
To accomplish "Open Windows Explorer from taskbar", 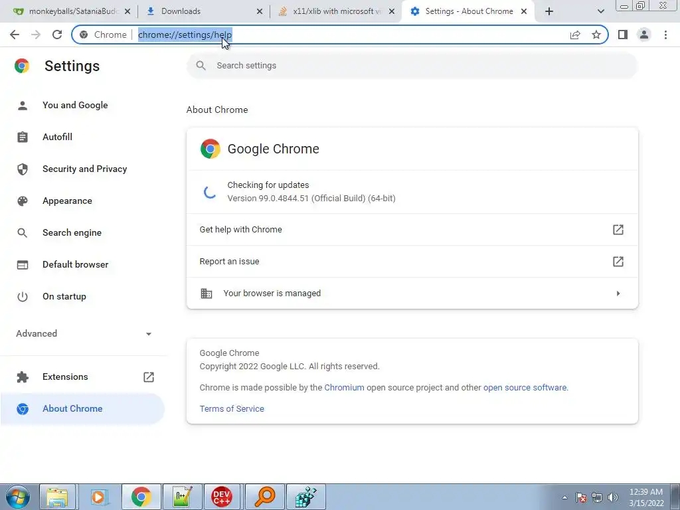I will click(x=58, y=497).
